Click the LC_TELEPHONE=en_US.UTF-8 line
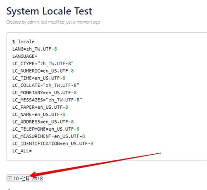 [46, 129]
